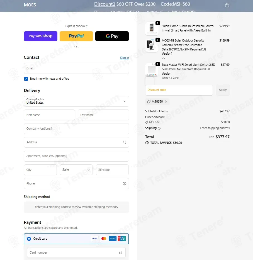Select the Credit card radio button
The width and height of the screenshot is (253, 260).
[29, 239]
